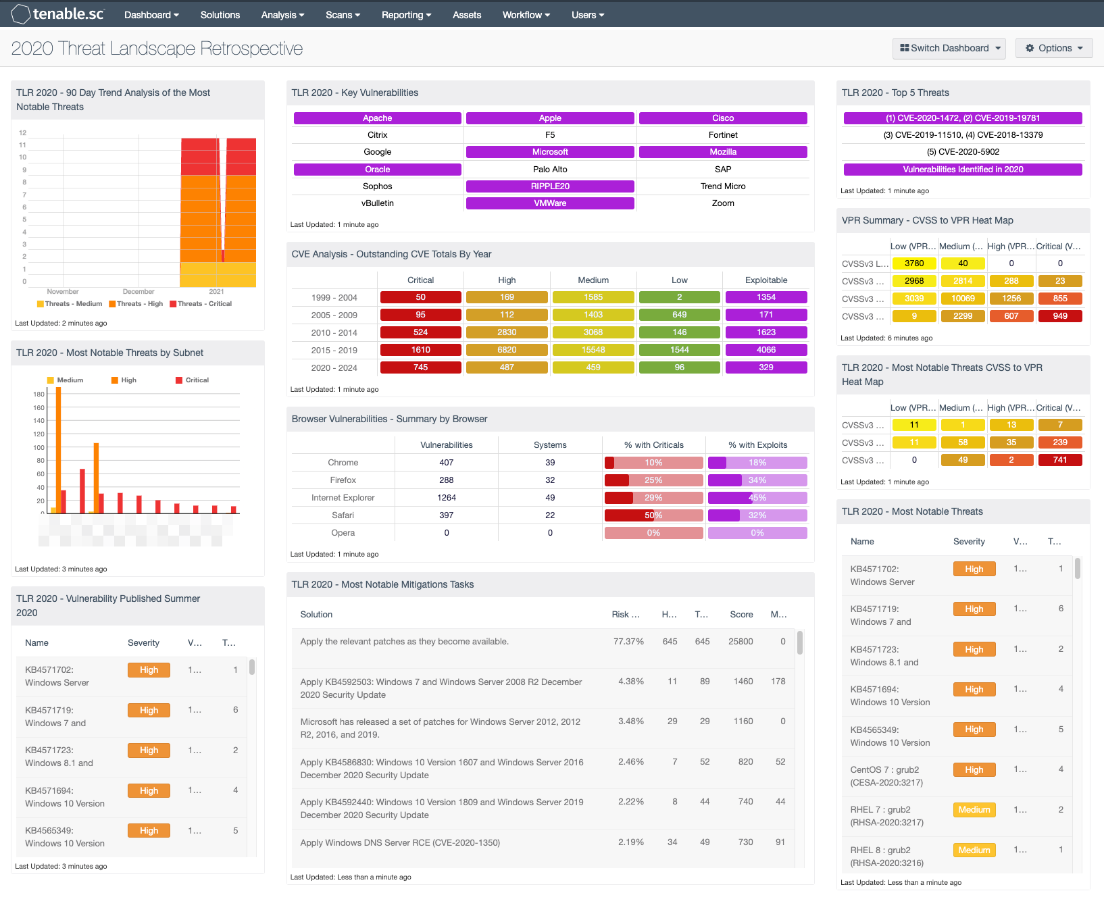The image size is (1104, 918).
Task: Click Notable Threats heat map cell 239
Action: tap(1060, 442)
